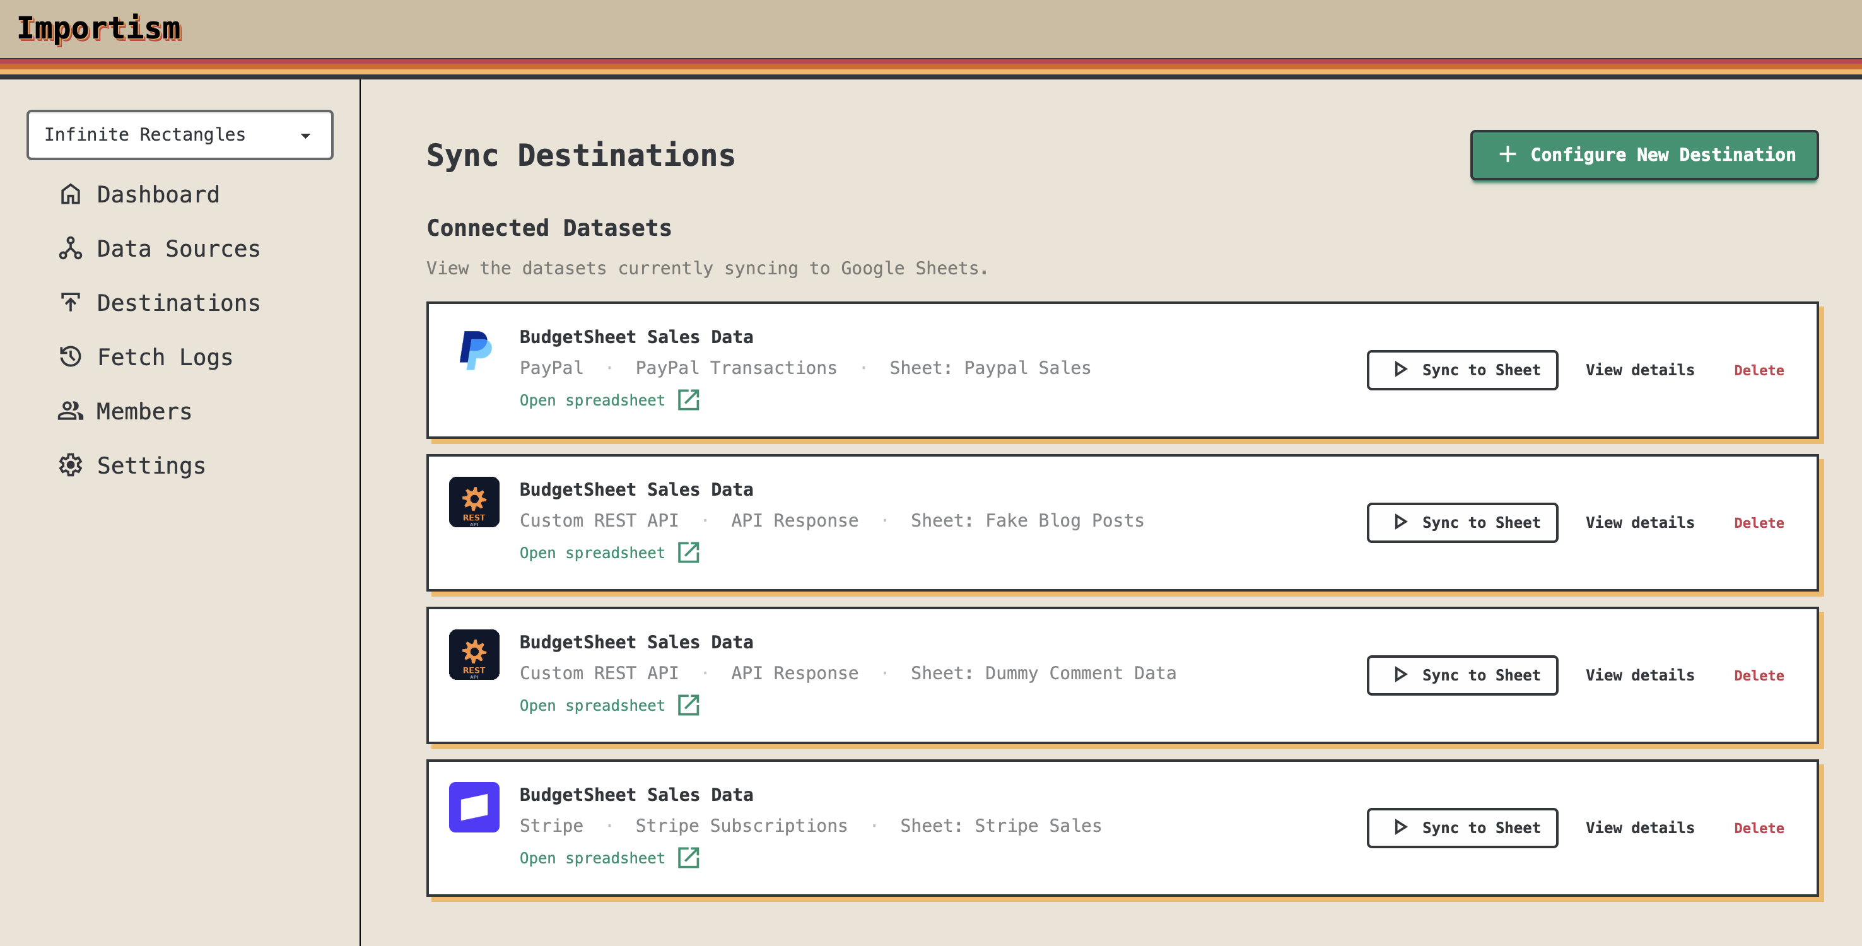Click the Settings gear icon
1862x946 pixels.
pyautogui.click(x=70, y=465)
